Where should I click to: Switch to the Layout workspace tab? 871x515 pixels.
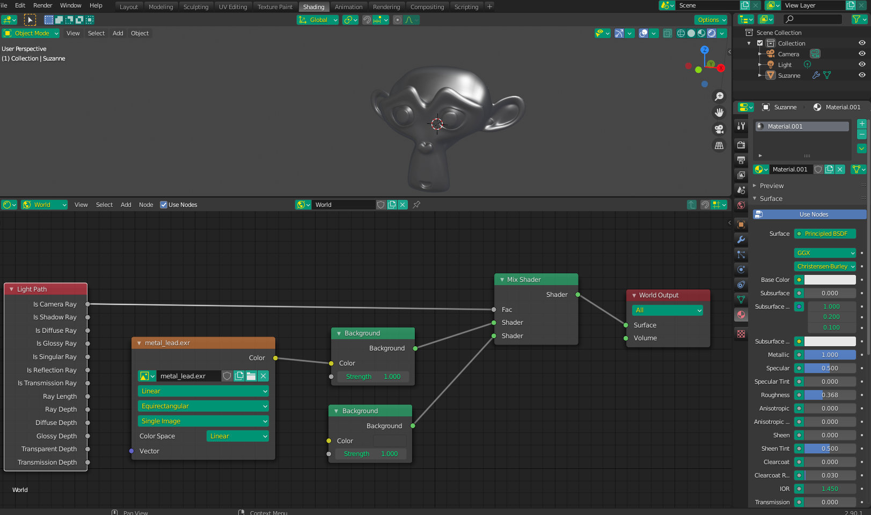pyautogui.click(x=129, y=7)
